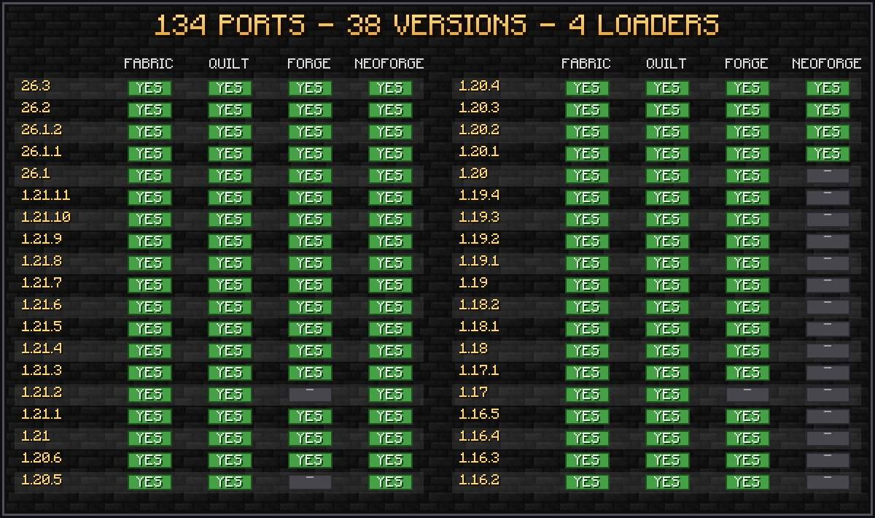
Task: Click the 1.20.5 version label
Action: [42, 480]
